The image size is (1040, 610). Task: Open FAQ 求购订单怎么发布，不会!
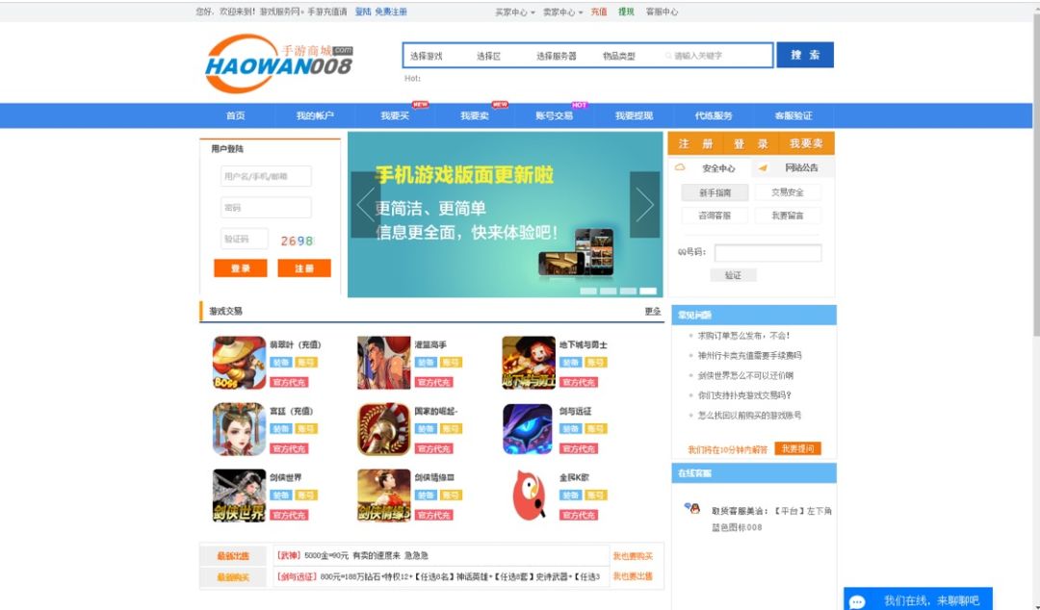743,336
